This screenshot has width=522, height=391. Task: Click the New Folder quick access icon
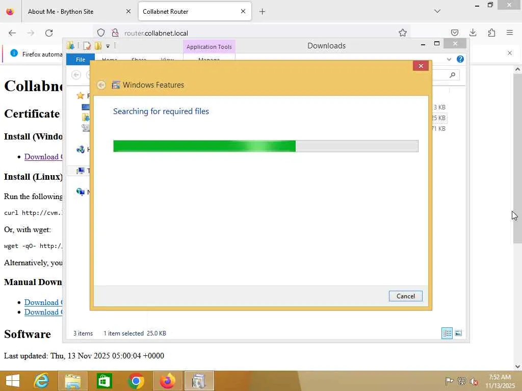click(98, 45)
